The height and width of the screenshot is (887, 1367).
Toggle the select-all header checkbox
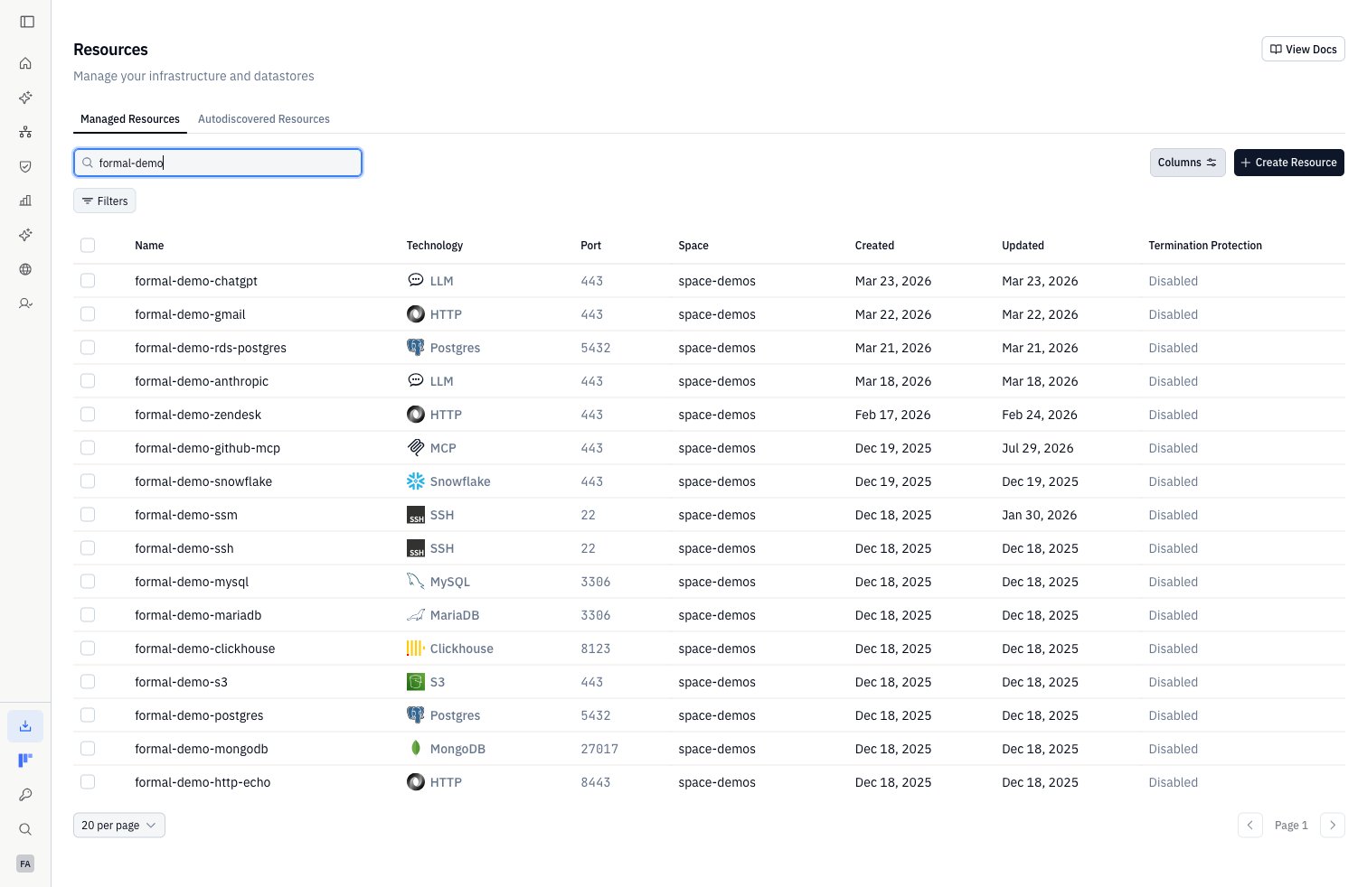click(x=88, y=246)
